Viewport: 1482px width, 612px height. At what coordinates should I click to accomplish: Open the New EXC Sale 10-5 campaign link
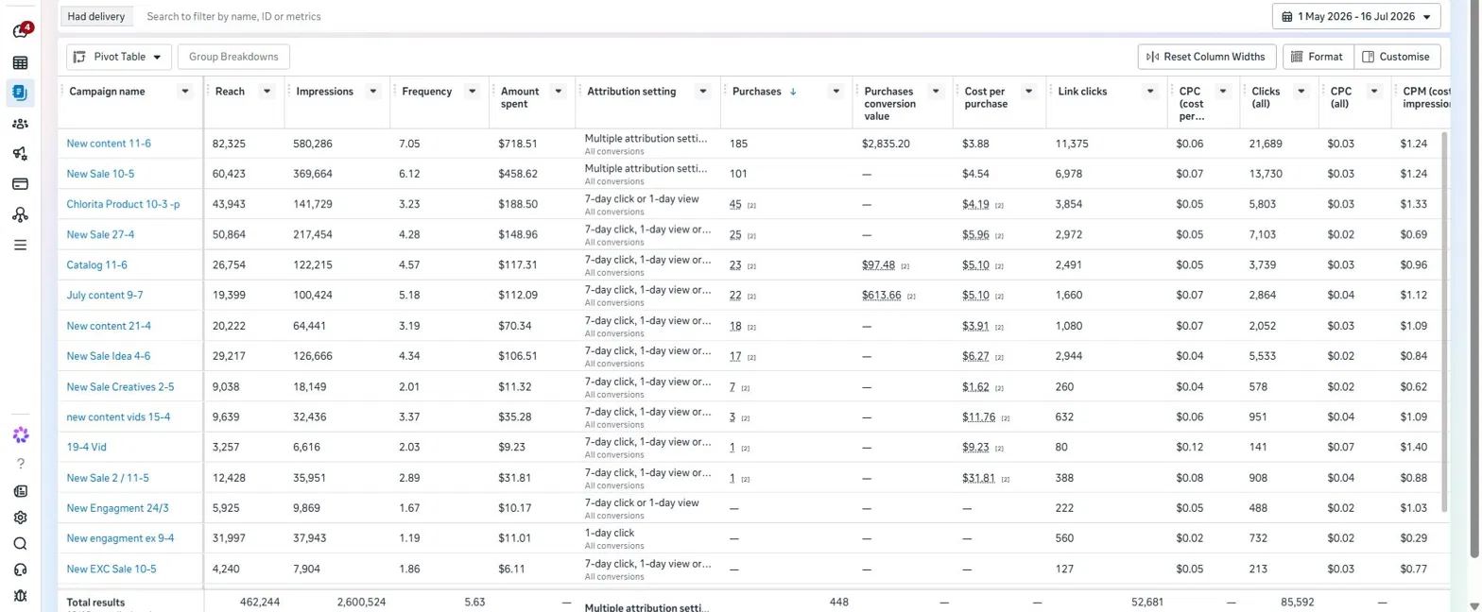(x=112, y=569)
